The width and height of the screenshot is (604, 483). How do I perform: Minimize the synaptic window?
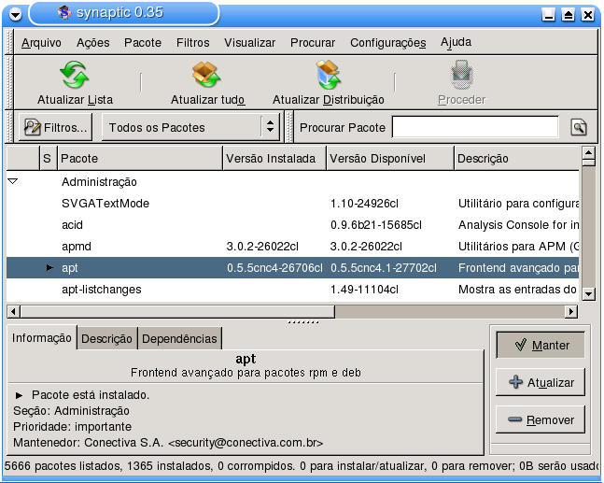point(549,15)
